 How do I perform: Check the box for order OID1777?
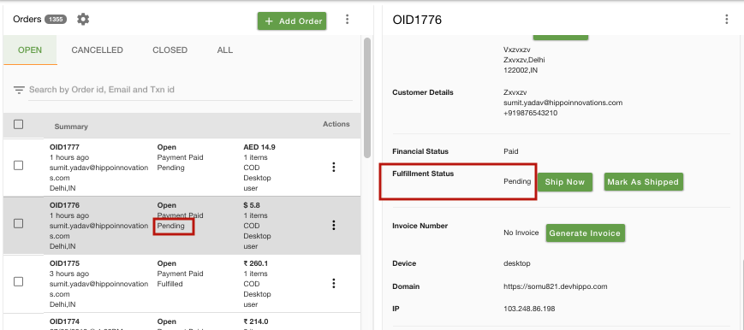tap(19, 166)
